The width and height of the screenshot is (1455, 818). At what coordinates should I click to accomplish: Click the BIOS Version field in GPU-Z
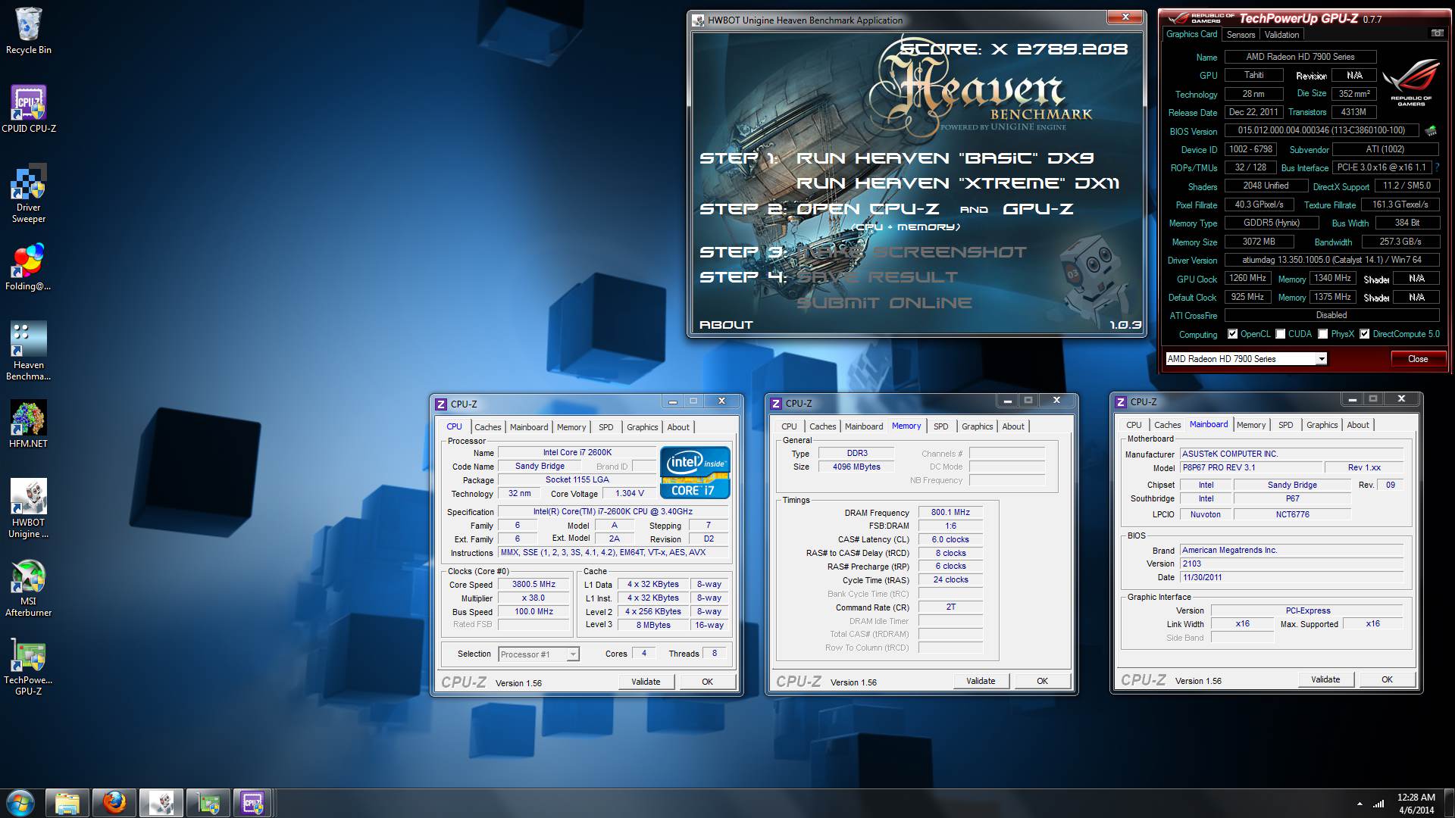pyautogui.click(x=1321, y=130)
